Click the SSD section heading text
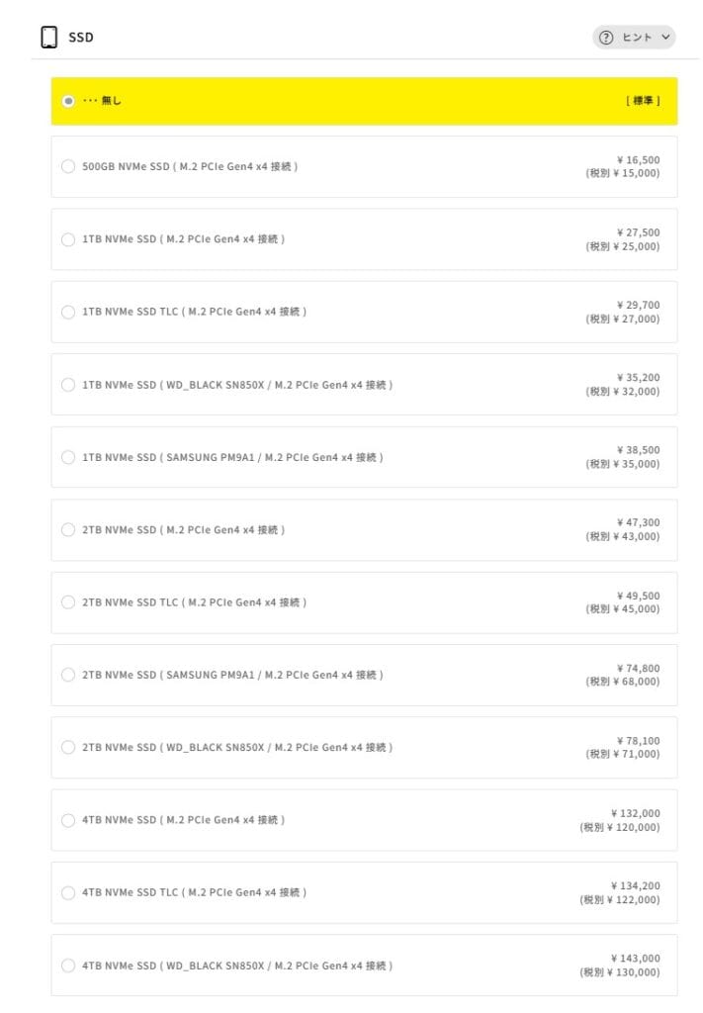This screenshot has height=1013, width=703. click(81, 38)
